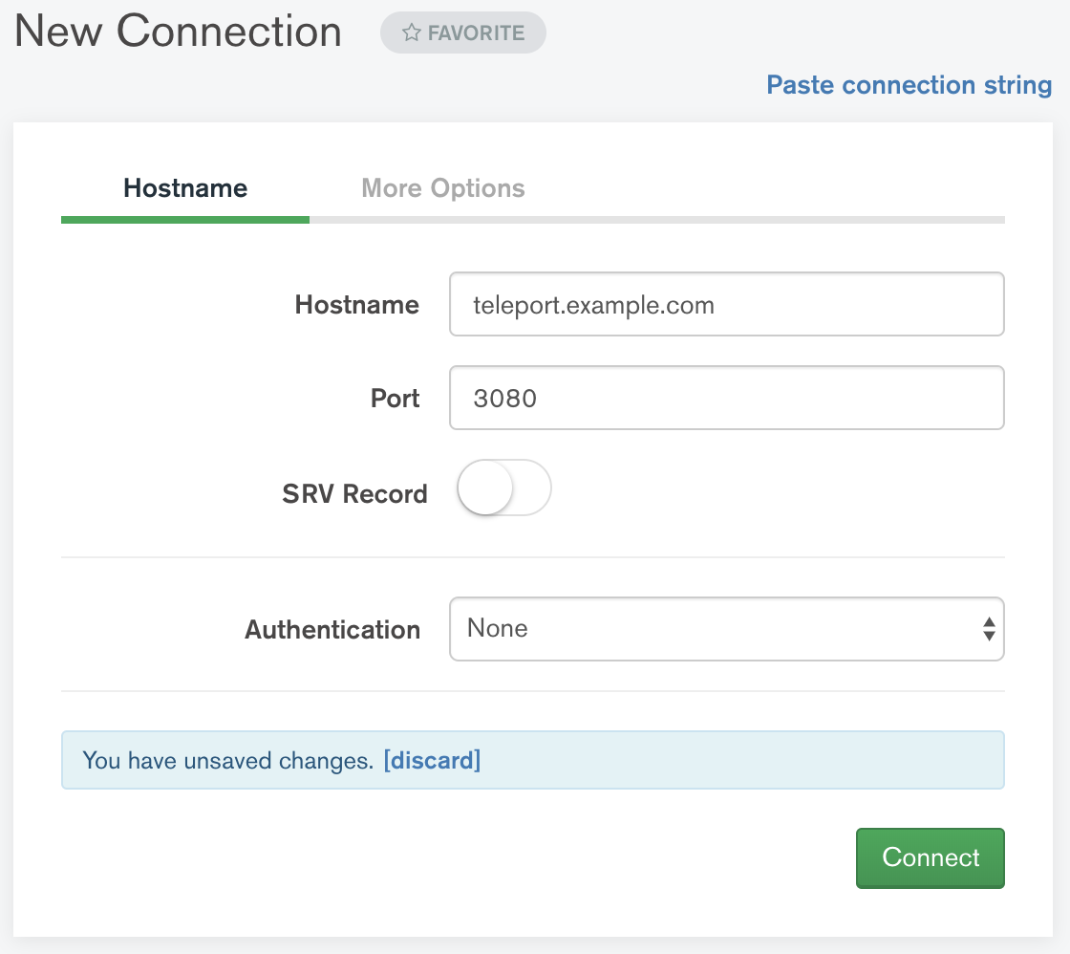Enable the SRV Record toggle
Screen dimensions: 1070x954
pos(503,488)
